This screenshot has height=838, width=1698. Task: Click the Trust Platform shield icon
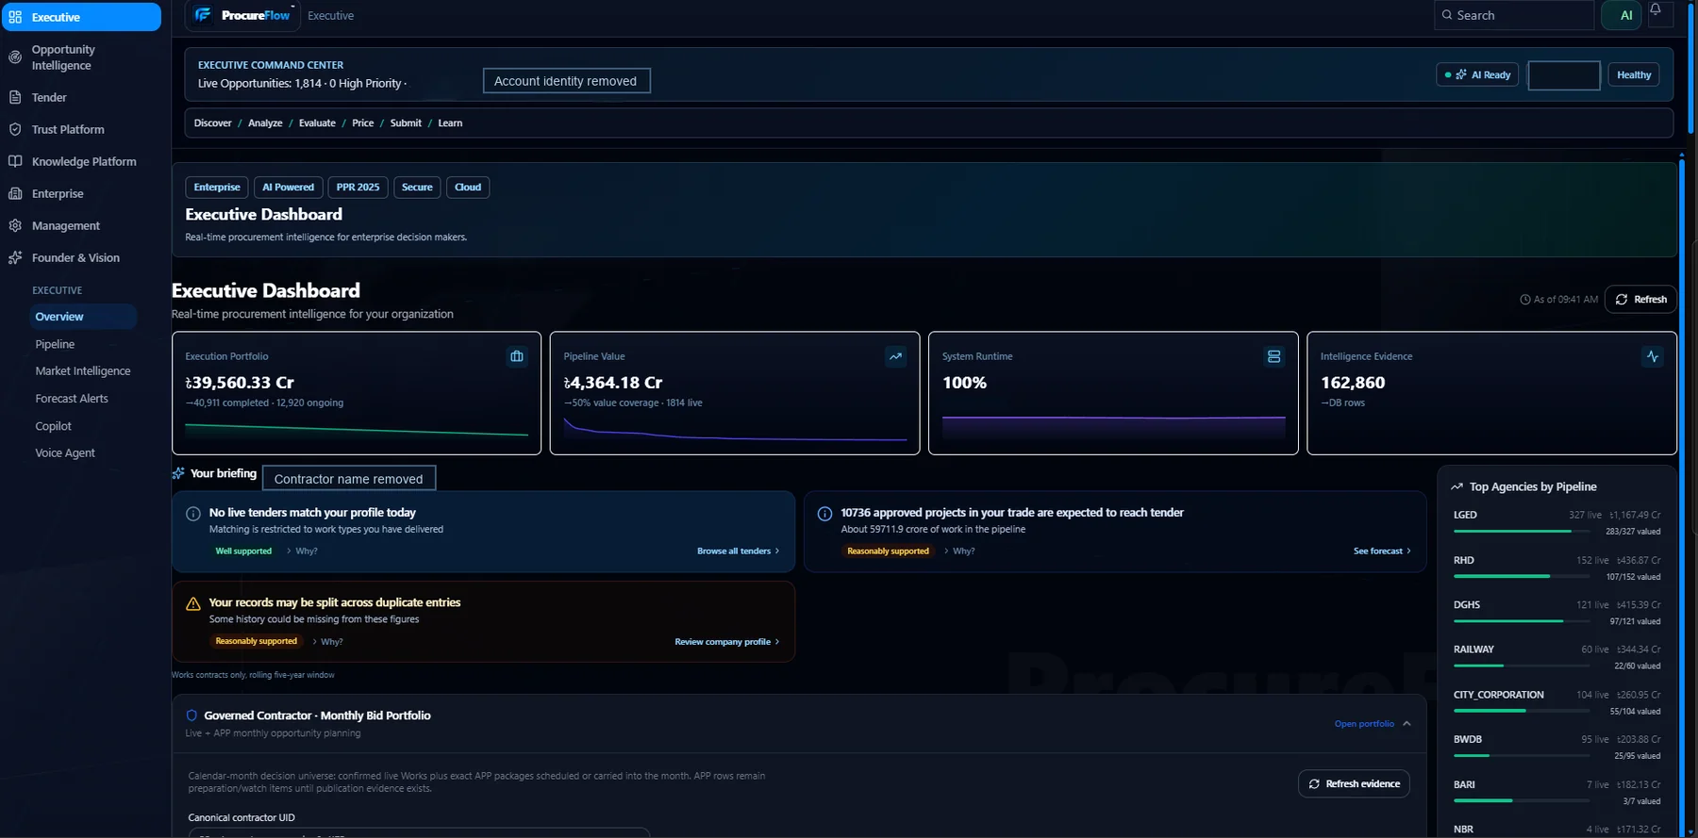15,129
